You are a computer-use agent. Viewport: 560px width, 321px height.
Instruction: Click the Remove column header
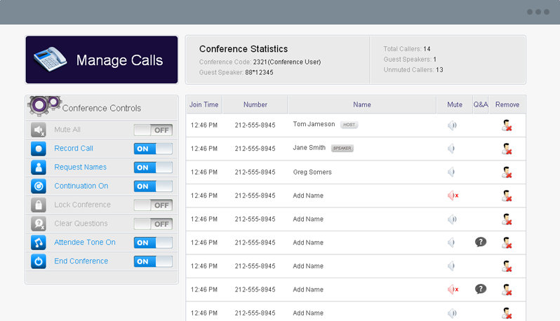[x=507, y=104]
